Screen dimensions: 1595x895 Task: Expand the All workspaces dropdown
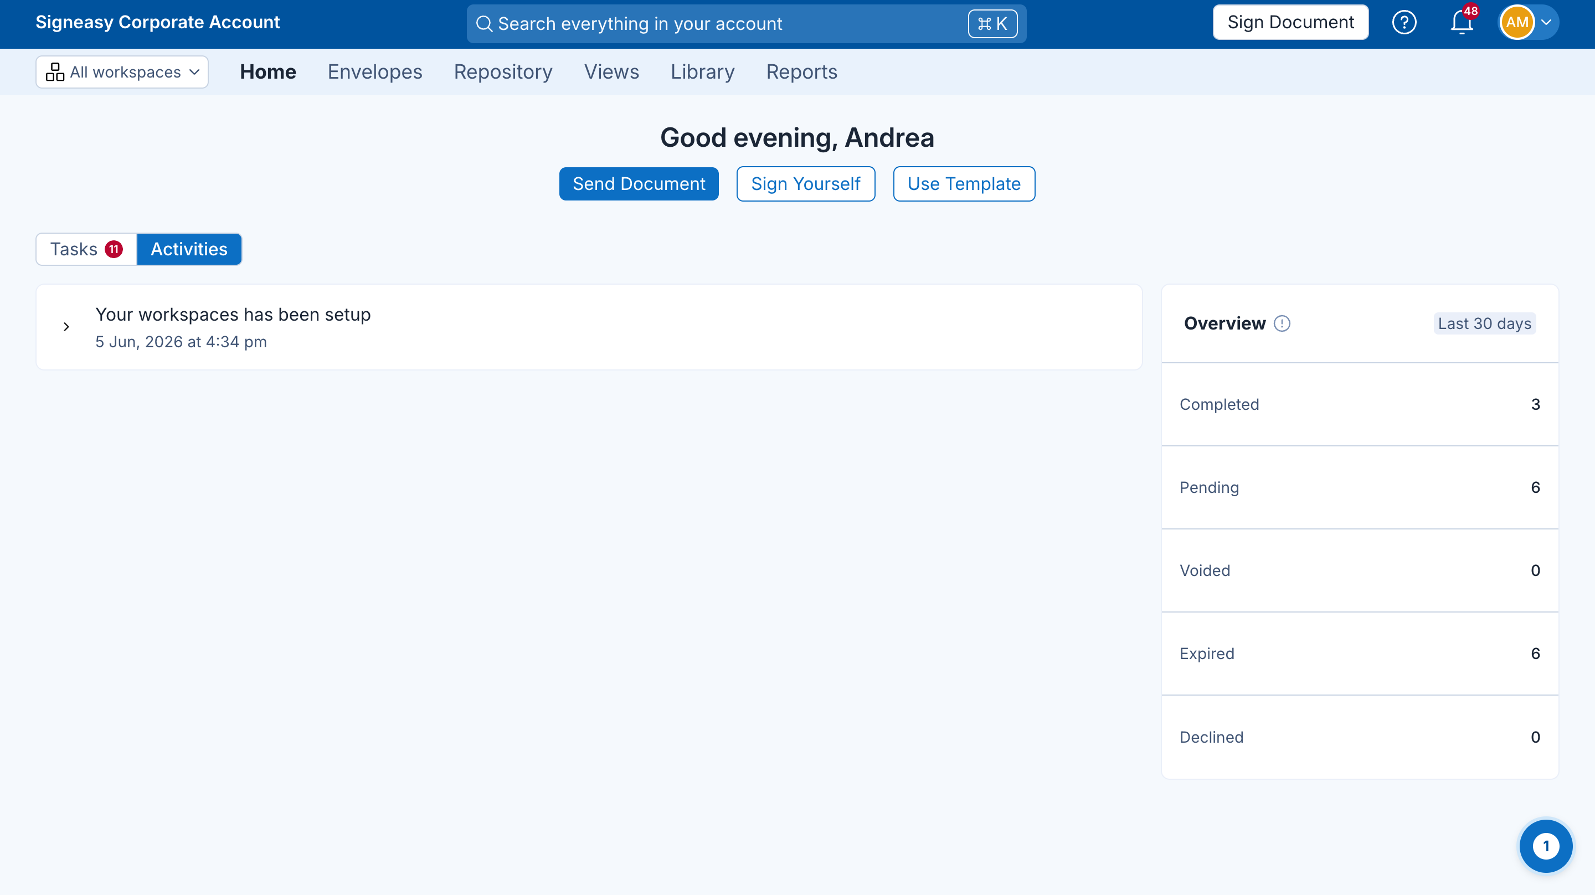point(122,72)
